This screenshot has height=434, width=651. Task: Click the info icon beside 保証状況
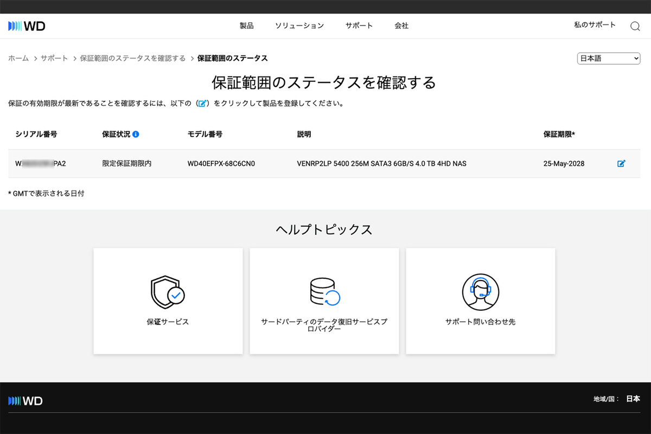[136, 134]
